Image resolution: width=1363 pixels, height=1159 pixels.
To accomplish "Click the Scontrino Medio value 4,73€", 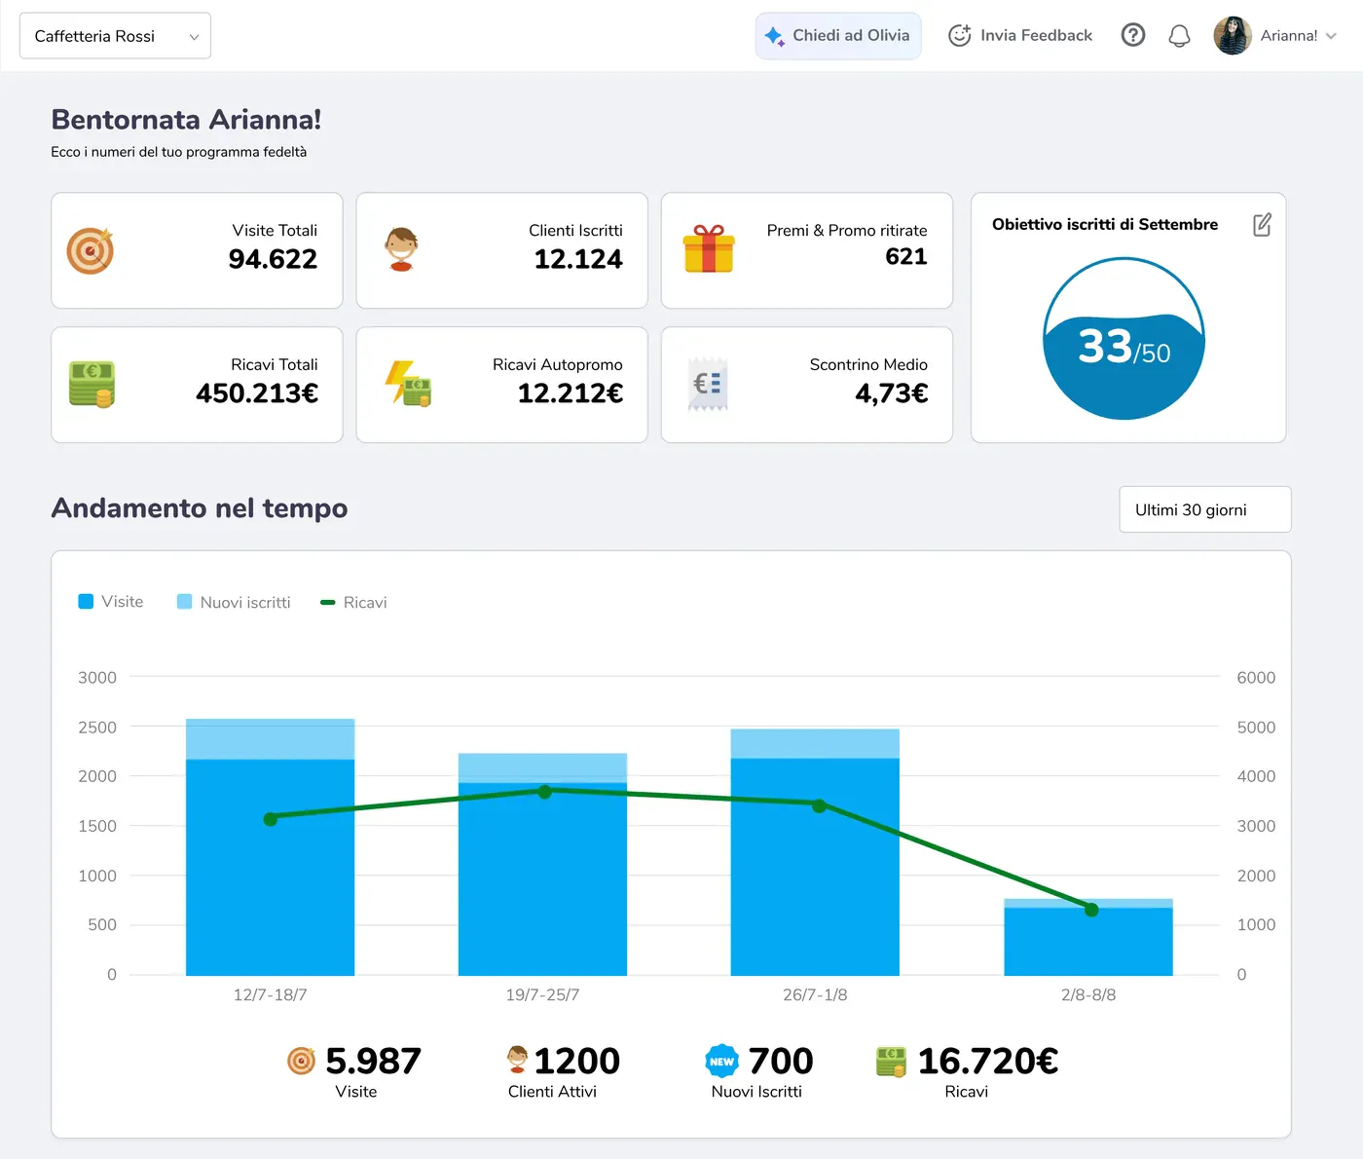I will click(x=892, y=393).
